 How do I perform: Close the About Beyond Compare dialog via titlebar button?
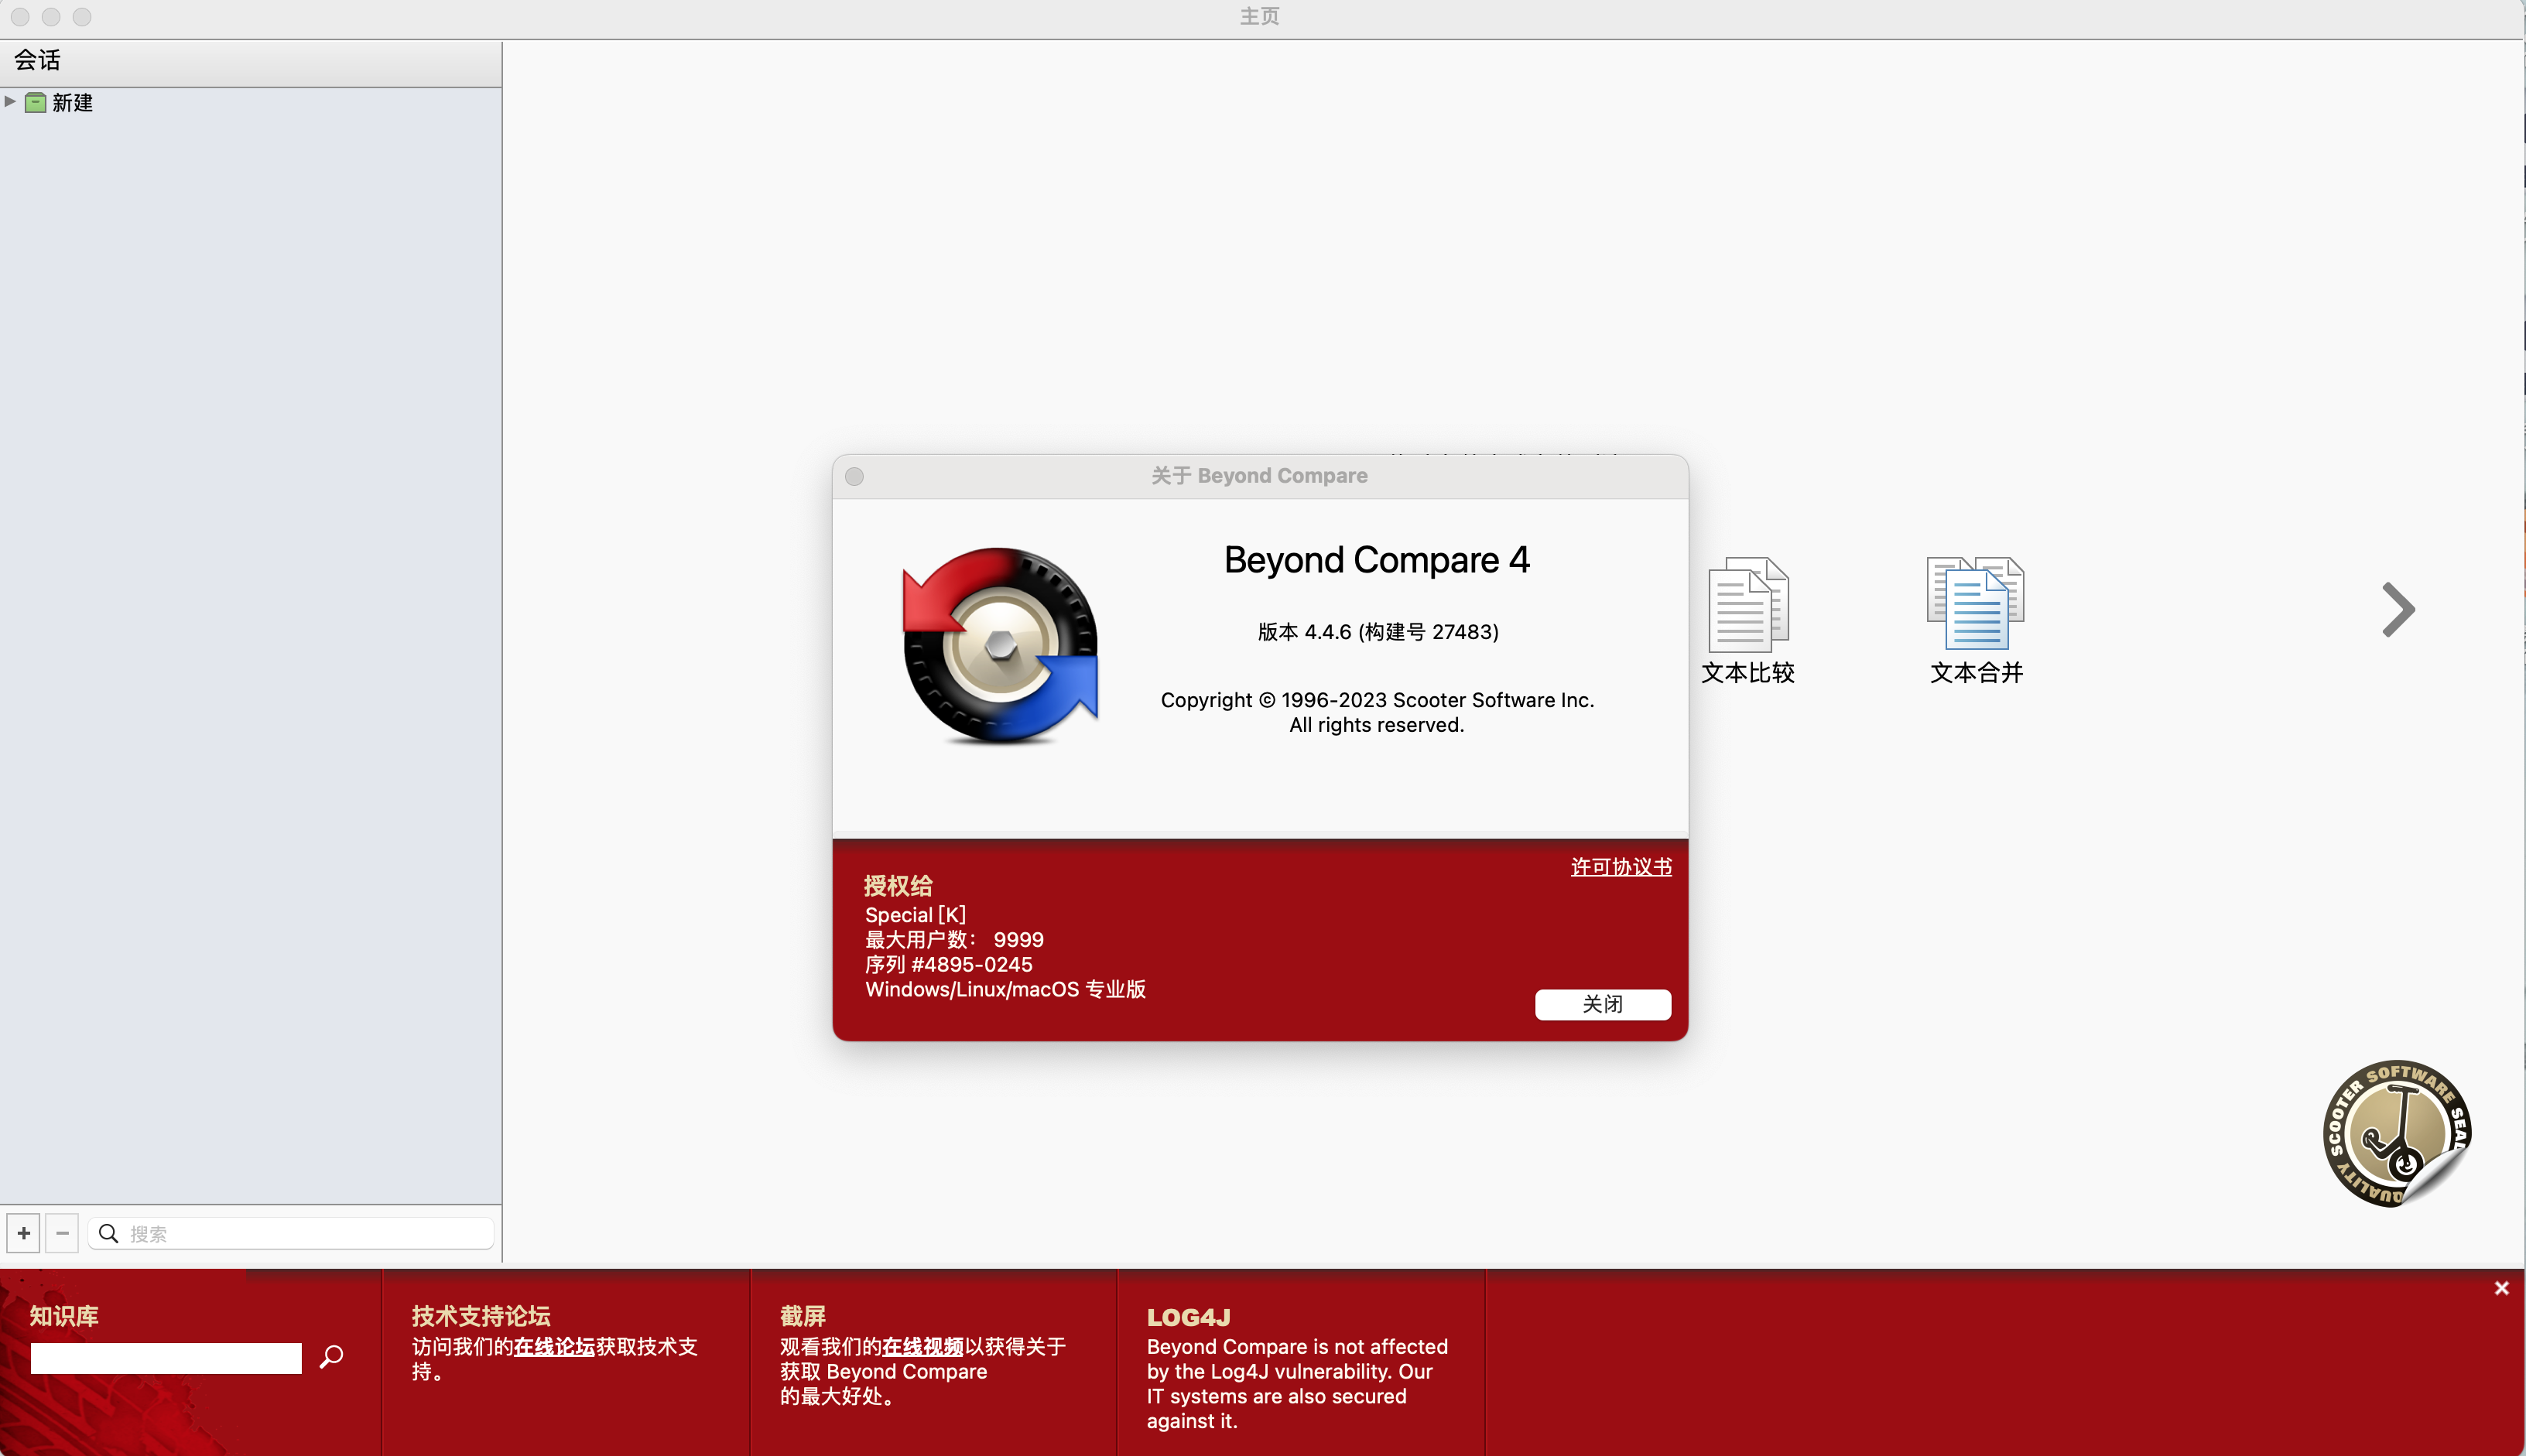(854, 476)
